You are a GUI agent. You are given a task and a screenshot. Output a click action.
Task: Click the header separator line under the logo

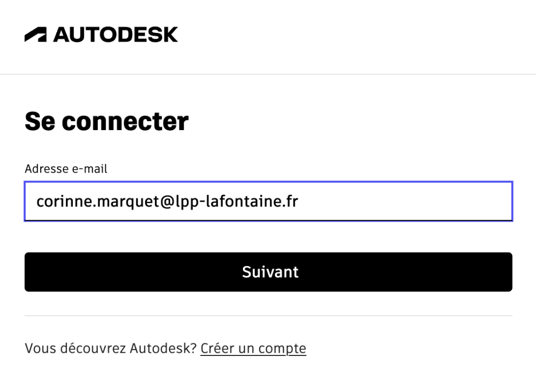(x=268, y=74)
